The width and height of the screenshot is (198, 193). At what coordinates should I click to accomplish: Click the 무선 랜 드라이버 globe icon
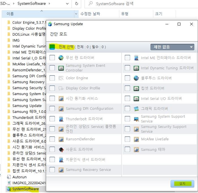61,58
